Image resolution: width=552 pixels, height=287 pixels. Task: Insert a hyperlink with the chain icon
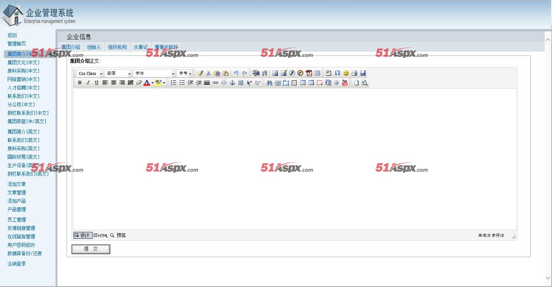216,83
